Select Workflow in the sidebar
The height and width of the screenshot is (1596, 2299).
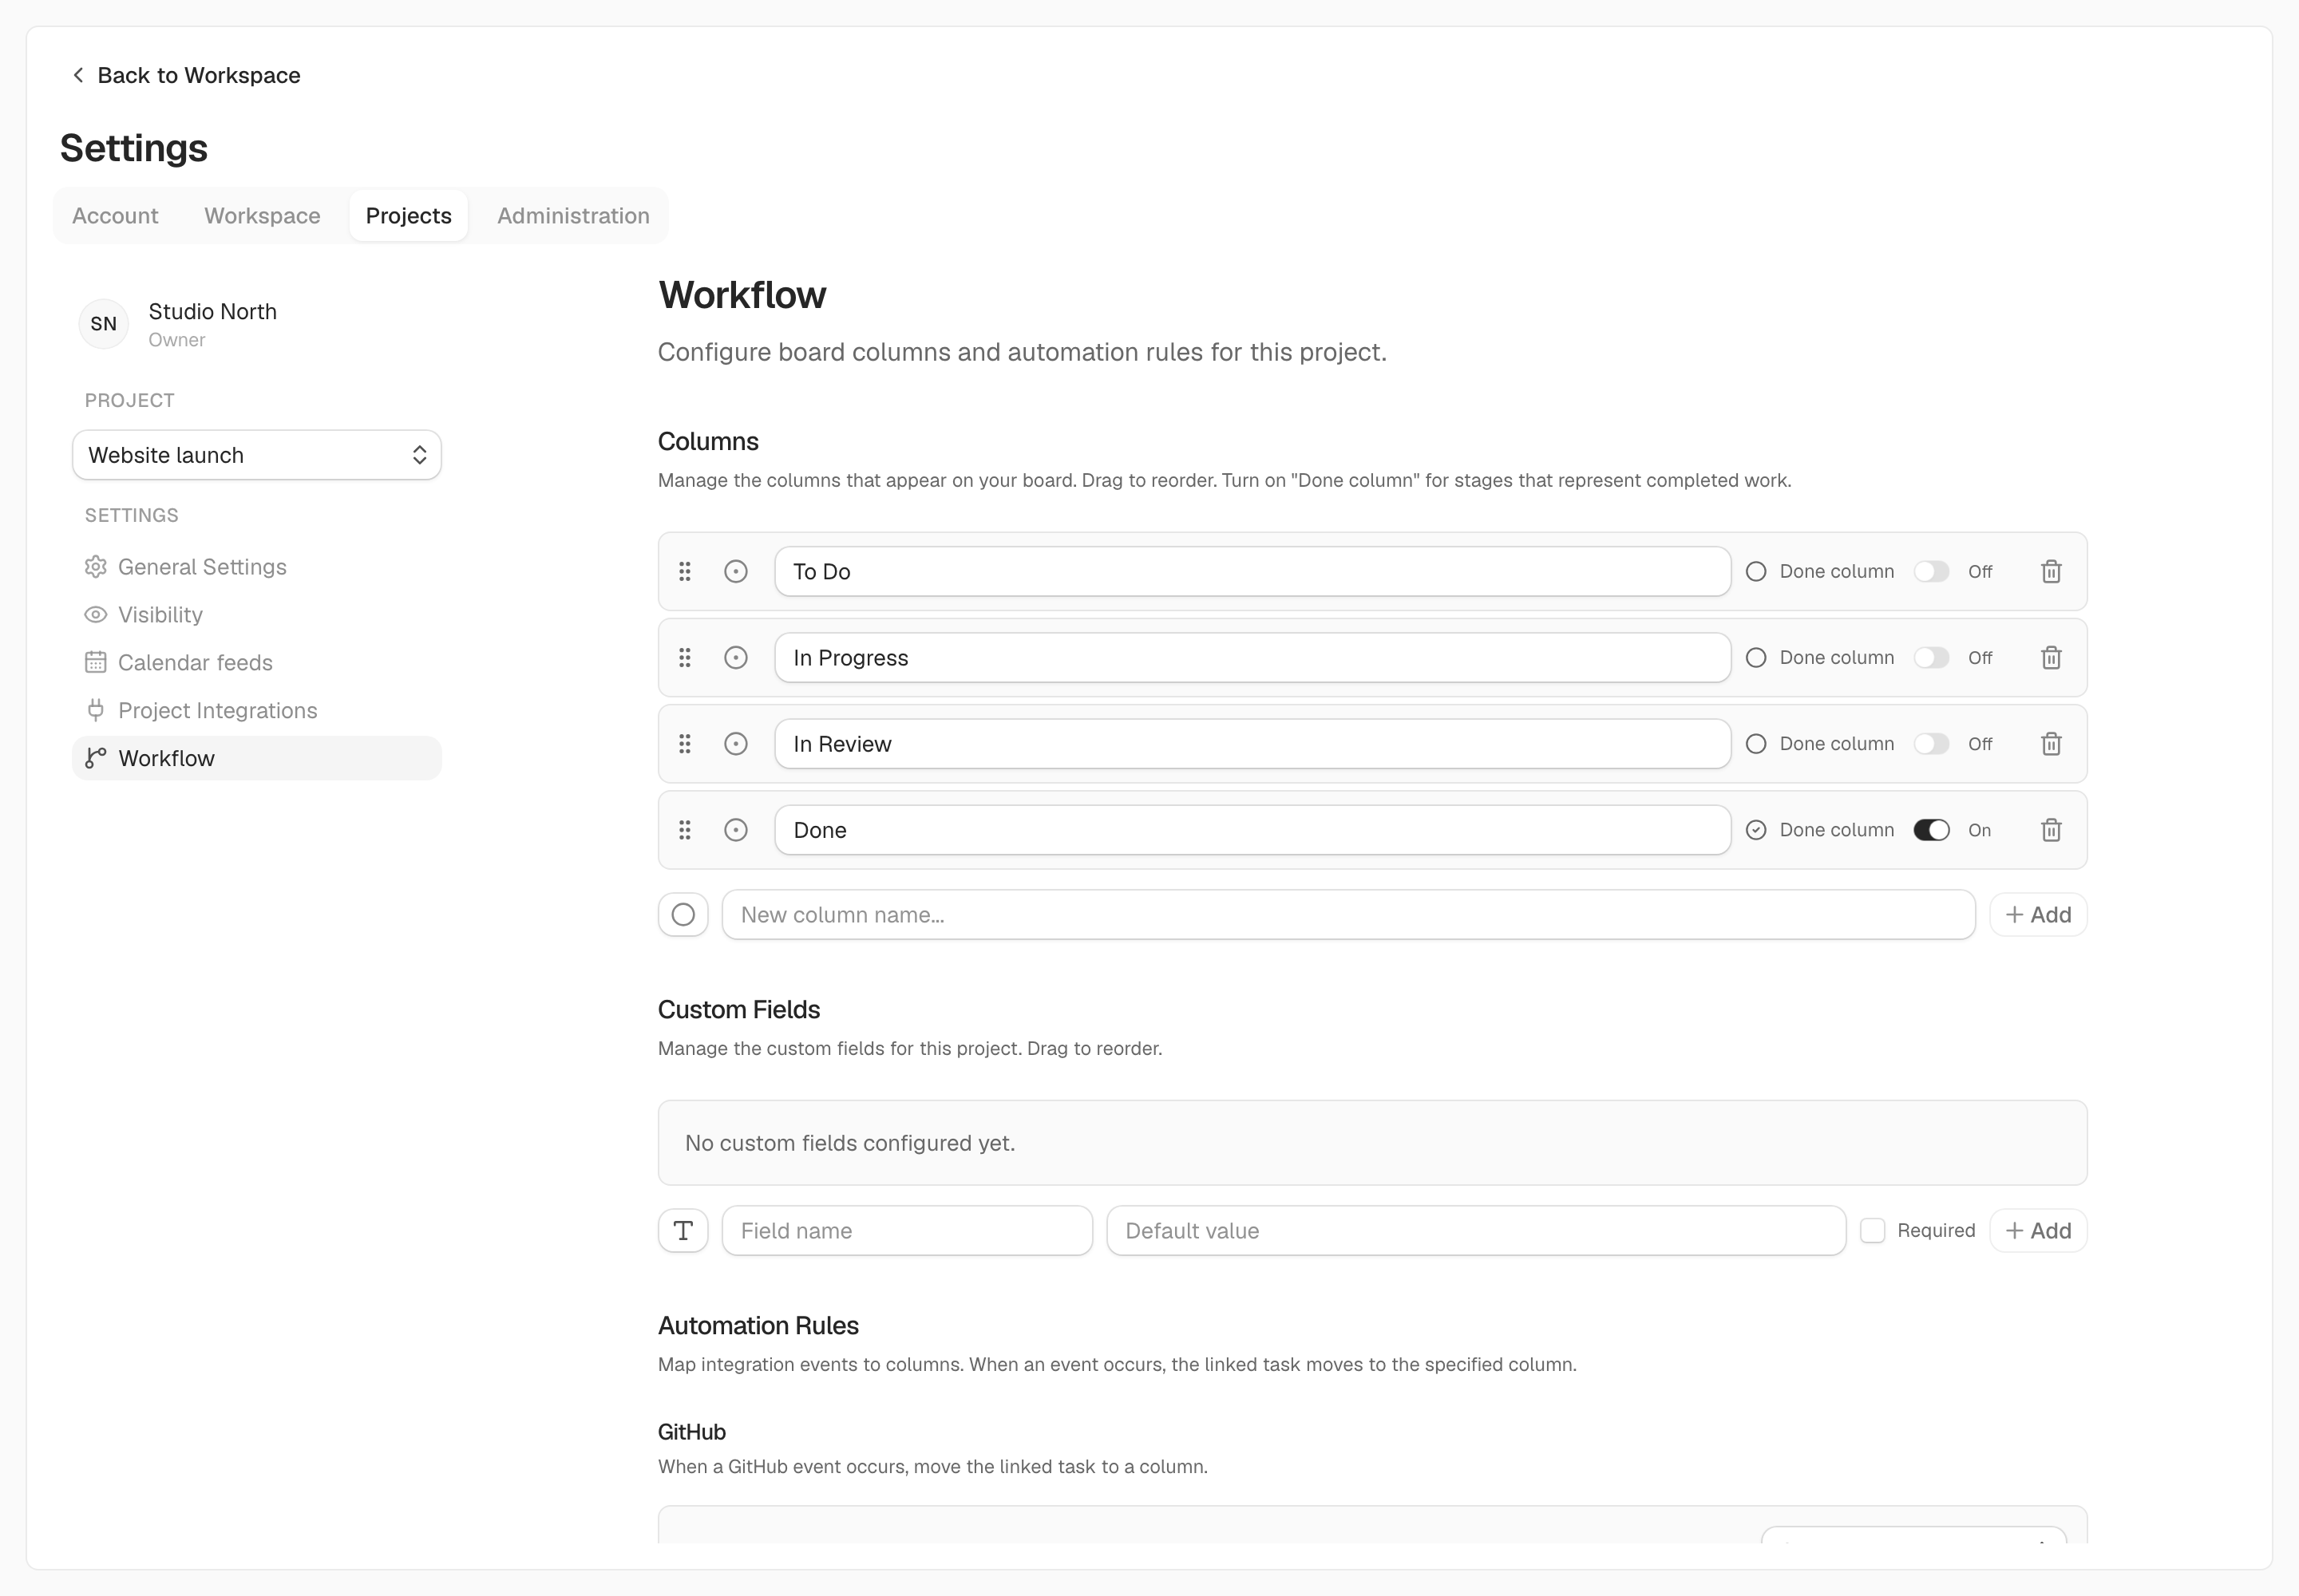256,758
